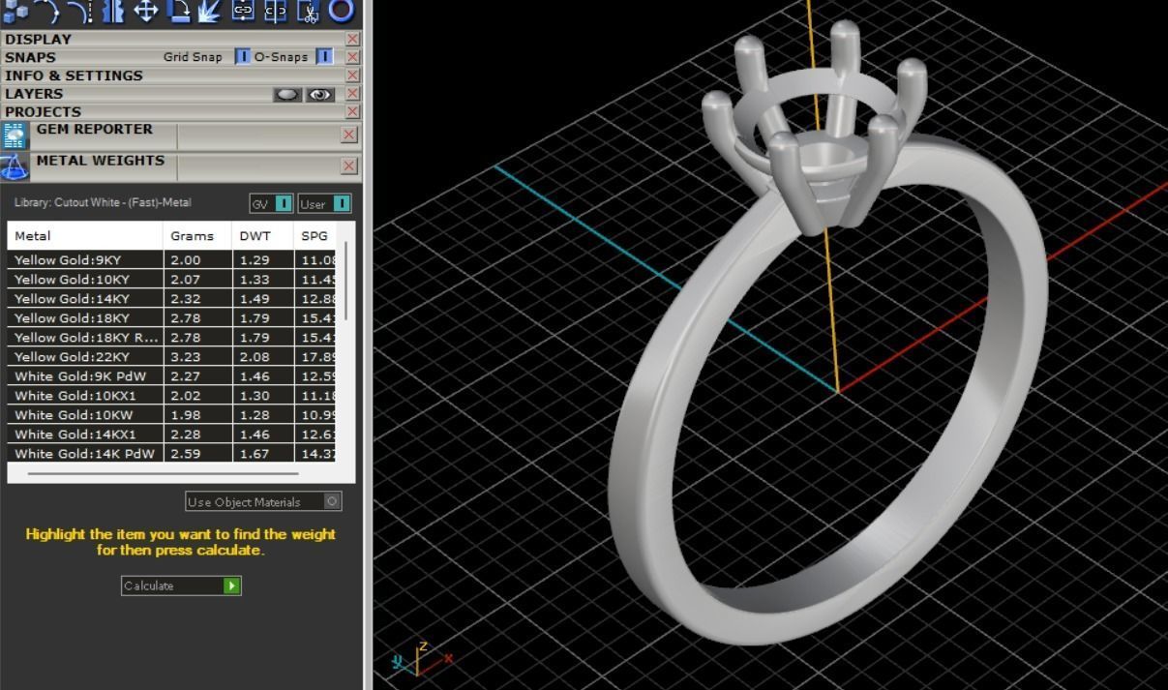Open the Gem Reporter icon
1168x690 pixels.
tap(15, 136)
